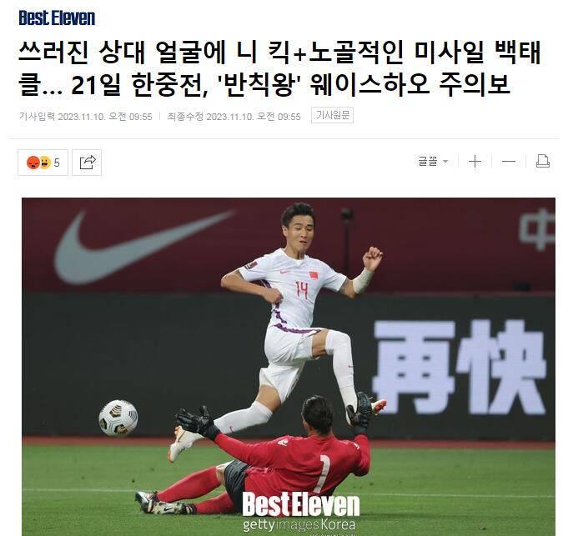Decrease font size with minus icon
The height and width of the screenshot is (536, 568).
pyautogui.click(x=509, y=162)
